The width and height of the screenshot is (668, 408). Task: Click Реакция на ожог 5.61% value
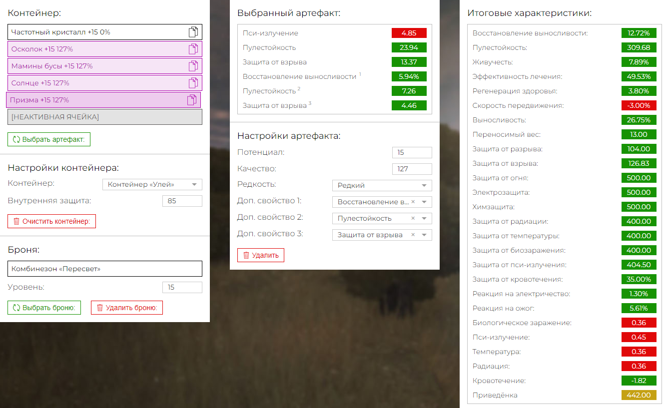[x=639, y=309]
